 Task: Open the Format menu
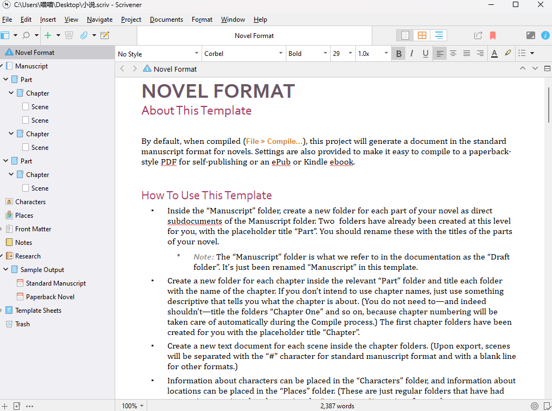click(202, 20)
